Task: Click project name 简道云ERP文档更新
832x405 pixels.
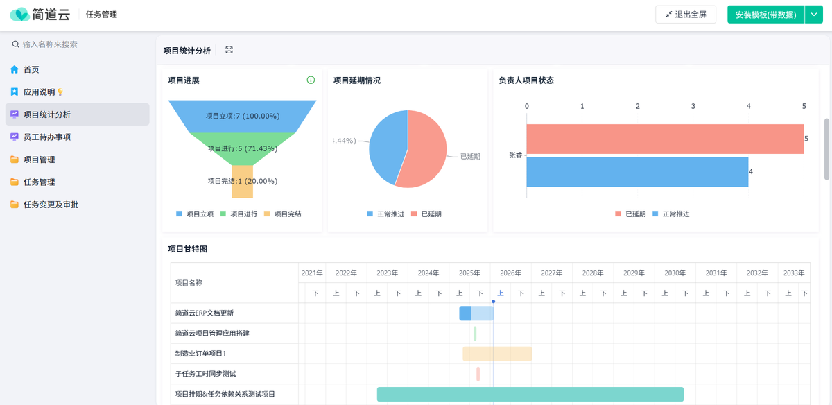Action: 205,313
